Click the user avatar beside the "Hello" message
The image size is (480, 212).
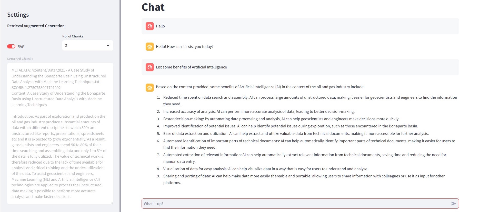pos(150,26)
